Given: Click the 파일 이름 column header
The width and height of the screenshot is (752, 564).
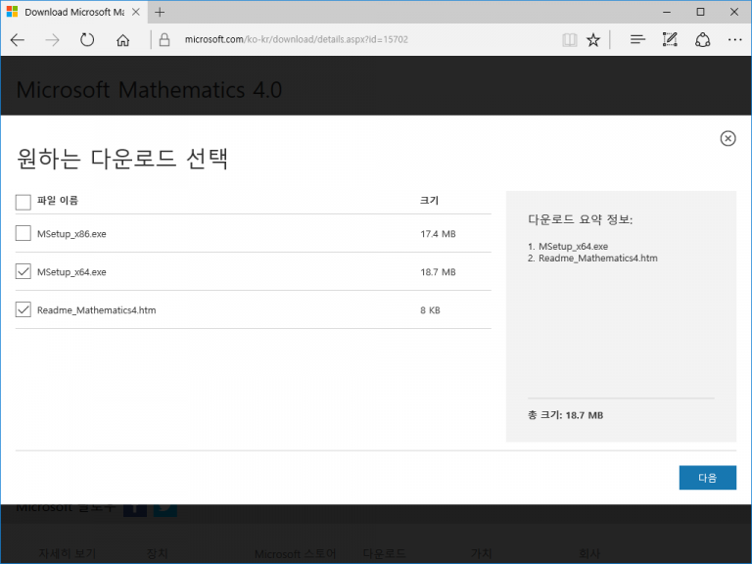Looking at the screenshot, I should tap(58, 201).
